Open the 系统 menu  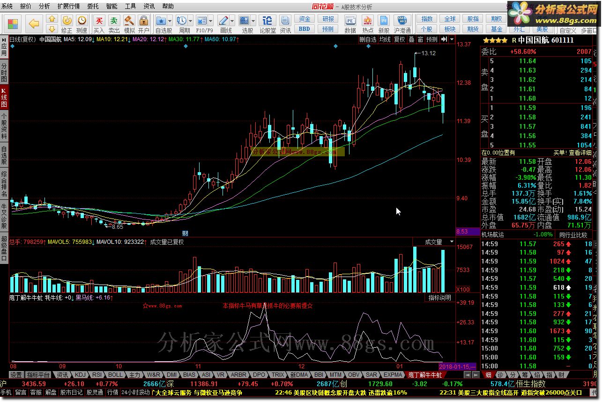(7, 7)
